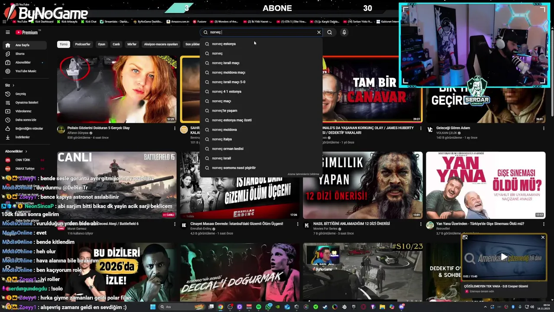The height and width of the screenshot is (312, 554).
Task: Select the Aksiyon-macera oyunları filter chip
Action: (161, 44)
